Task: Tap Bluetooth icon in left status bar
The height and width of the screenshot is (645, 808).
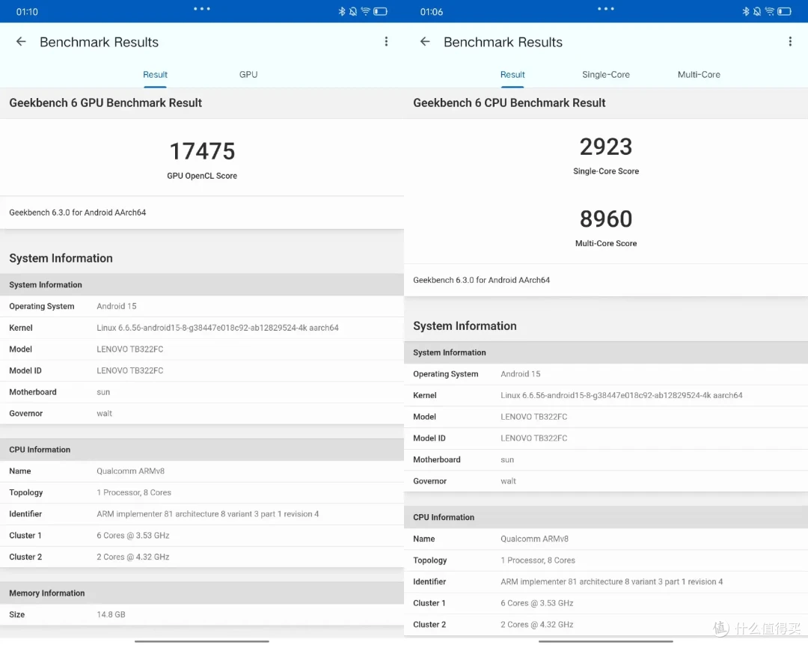Action: tap(342, 11)
